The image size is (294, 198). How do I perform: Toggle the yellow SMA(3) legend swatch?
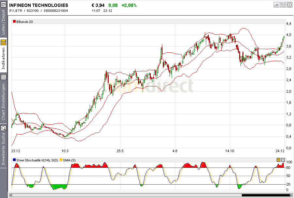click(x=61, y=160)
